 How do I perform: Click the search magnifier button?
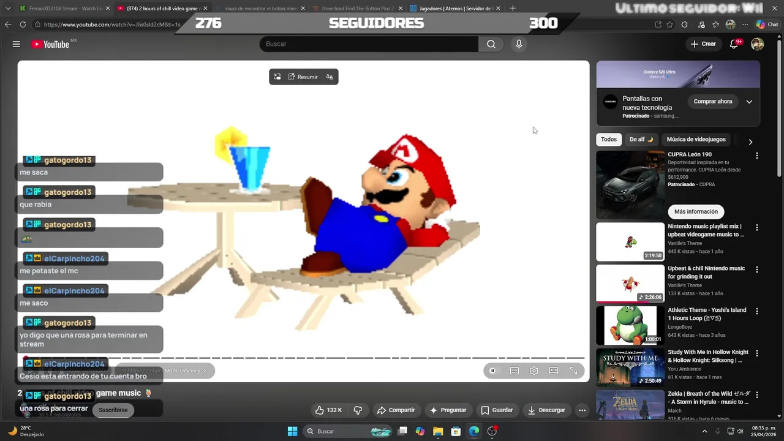491,44
